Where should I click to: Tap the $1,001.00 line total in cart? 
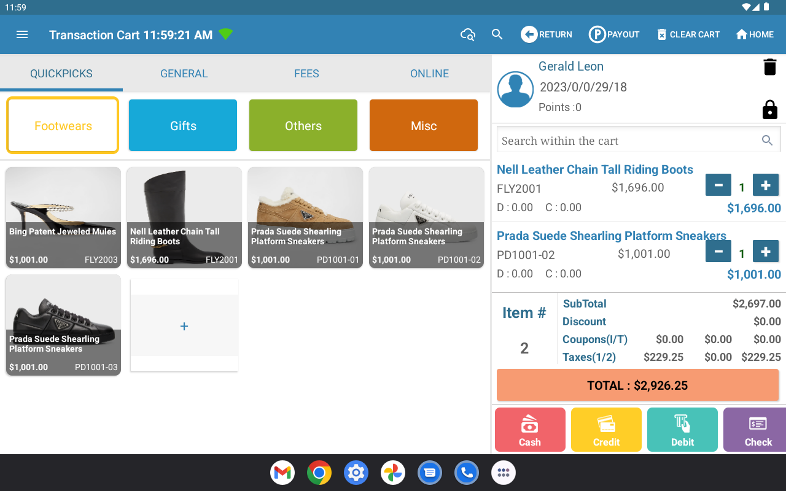[754, 274]
